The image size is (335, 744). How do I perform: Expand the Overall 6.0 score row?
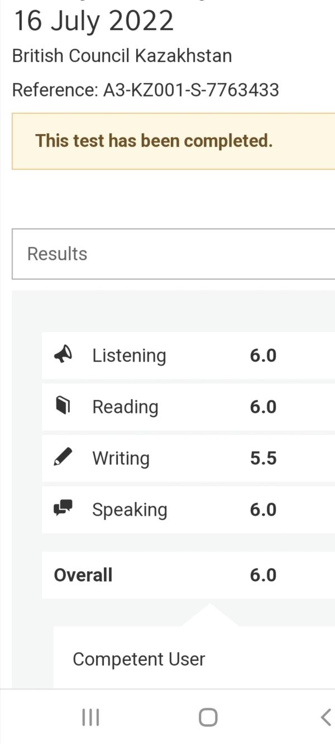point(188,575)
